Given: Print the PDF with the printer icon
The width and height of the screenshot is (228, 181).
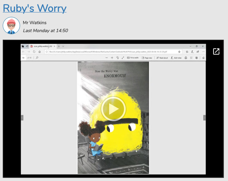Looking at the screenshot, I should click(x=186, y=58).
